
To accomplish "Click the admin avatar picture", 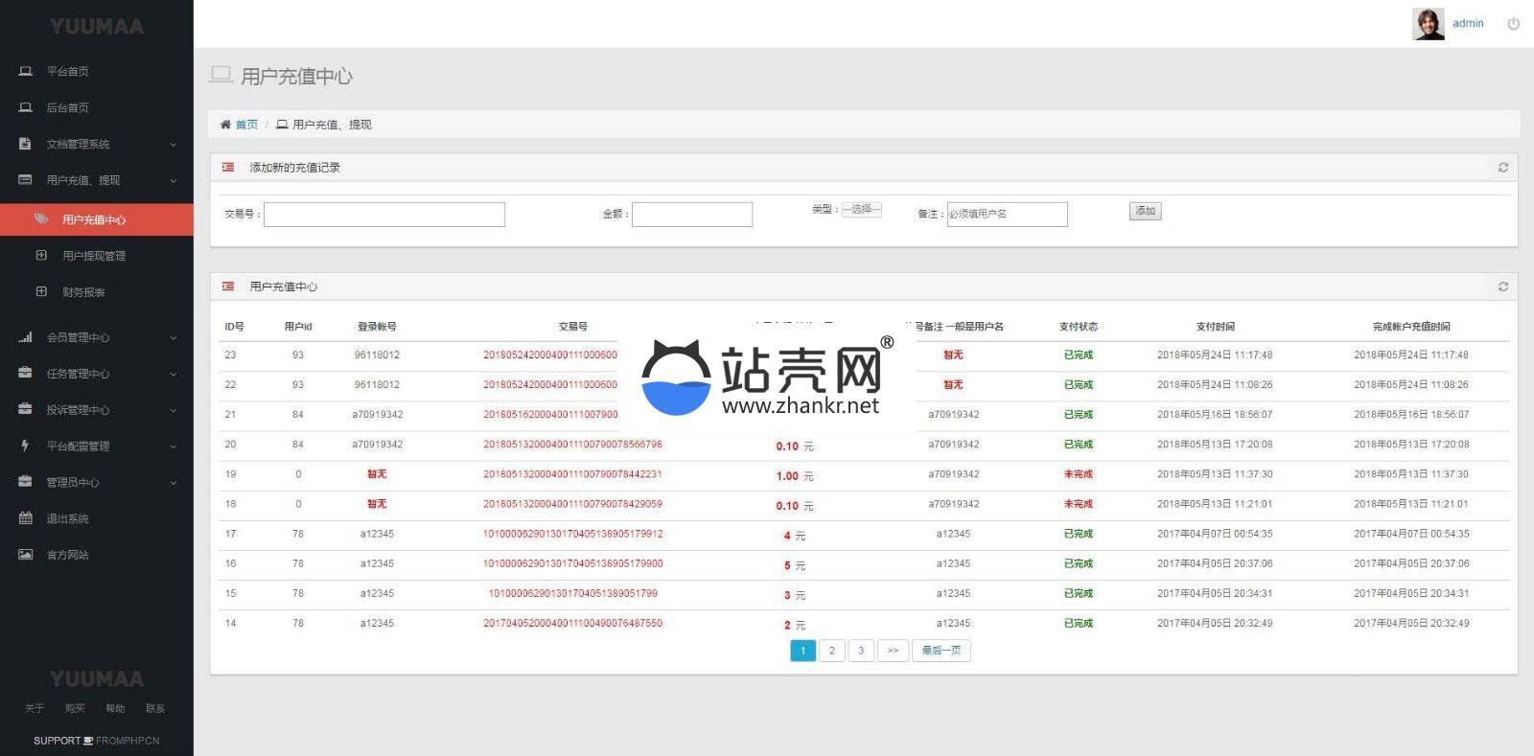I will pyautogui.click(x=1428, y=24).
